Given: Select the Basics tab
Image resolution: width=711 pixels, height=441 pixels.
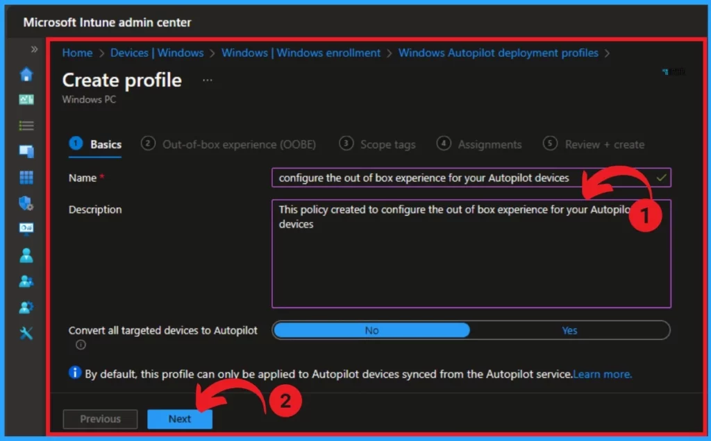Looking at the screenshot, I should click(95, 144).
